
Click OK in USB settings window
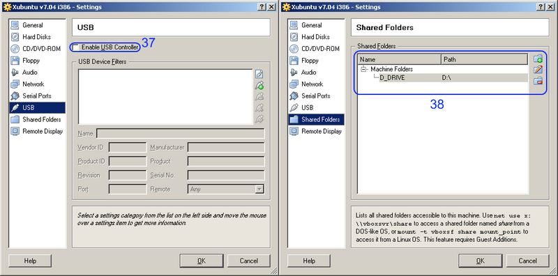(x=202, y=261)
